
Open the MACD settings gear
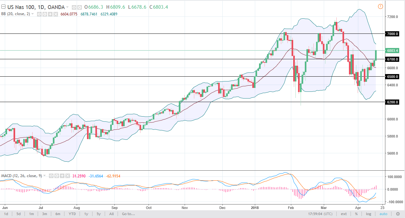(x=56, y=176)
